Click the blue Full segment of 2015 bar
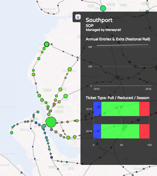This screenshot has height=176, width=157. point(97,109)
